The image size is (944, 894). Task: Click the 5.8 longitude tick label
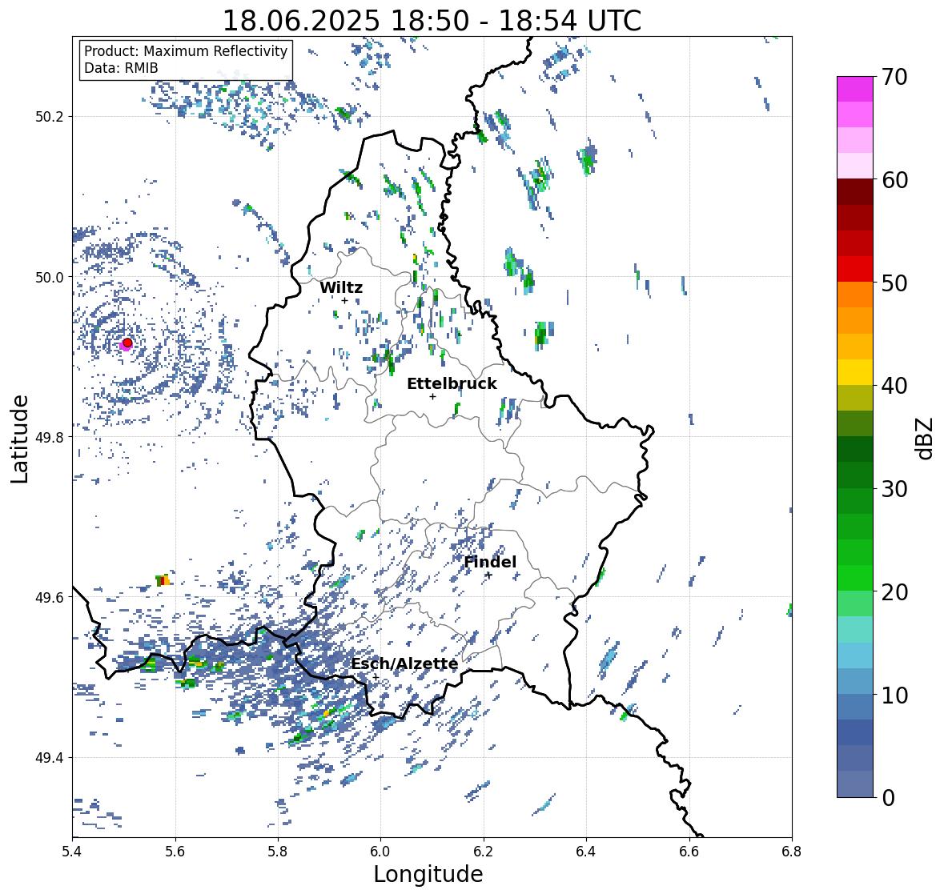tap(278, 852)
